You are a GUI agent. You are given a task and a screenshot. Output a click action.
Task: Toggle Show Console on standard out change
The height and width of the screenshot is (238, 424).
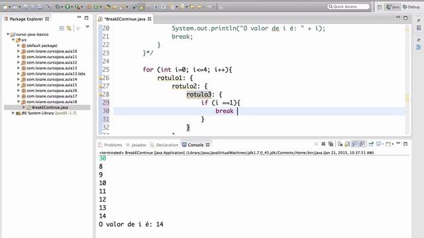click(354, 144)
